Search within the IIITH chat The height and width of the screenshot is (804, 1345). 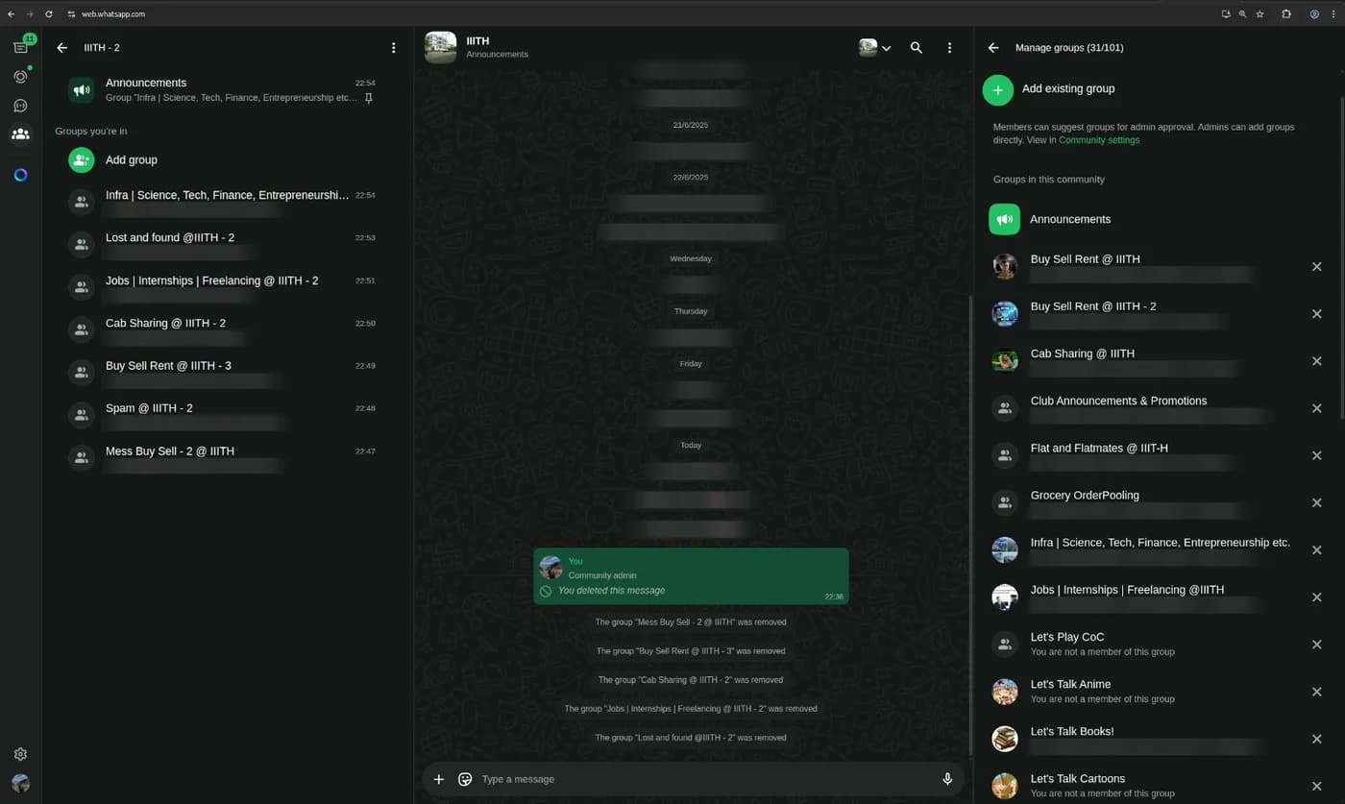917,47
